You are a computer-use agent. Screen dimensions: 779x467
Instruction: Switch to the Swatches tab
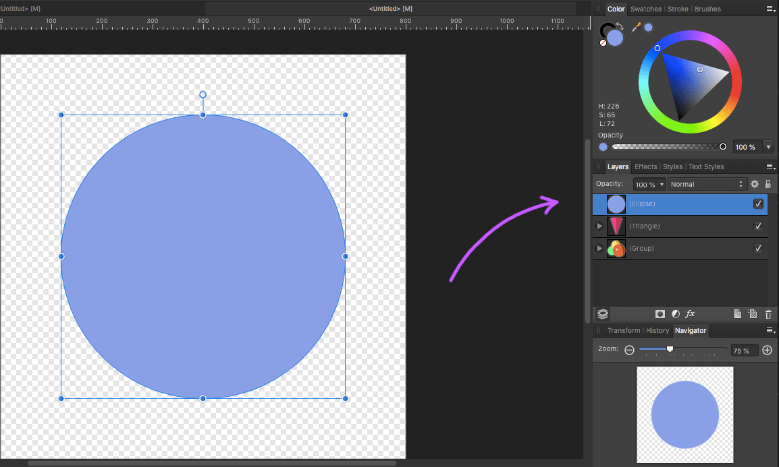point(645,9)
